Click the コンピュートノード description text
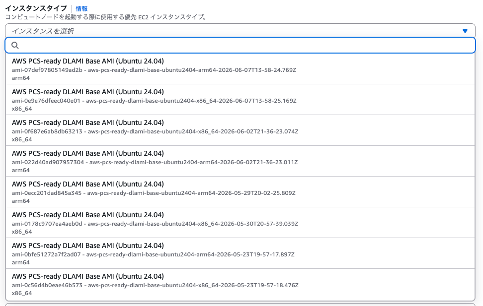 point(106,17)
